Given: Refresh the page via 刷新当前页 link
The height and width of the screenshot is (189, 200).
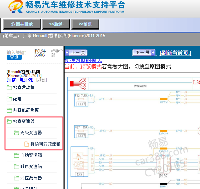Looking at the screenshot, I should (175, 53).
